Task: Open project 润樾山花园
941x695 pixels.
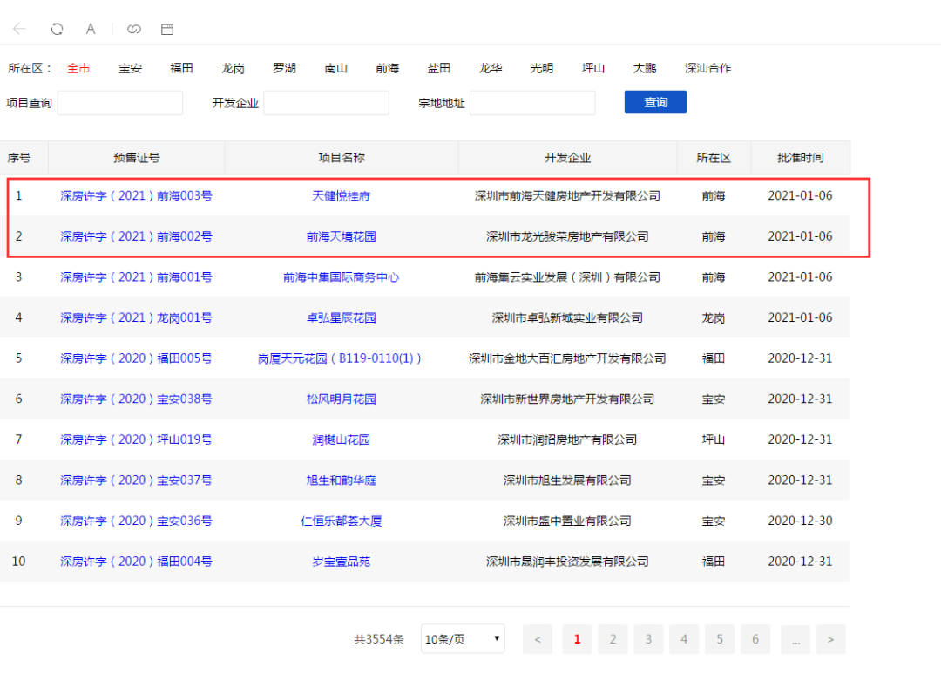Action: click(x=341, y=439)
